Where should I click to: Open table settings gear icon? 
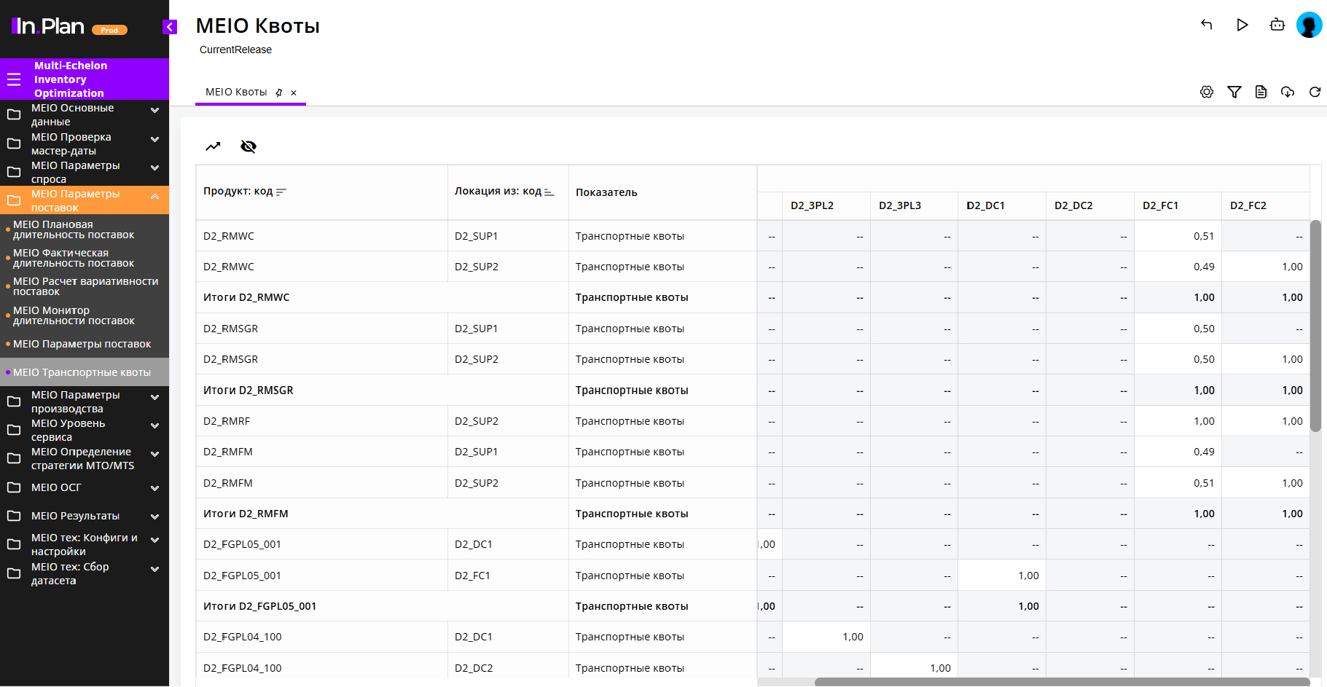(x=1207, y=92)
